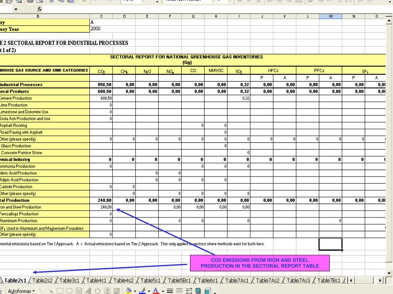Click the Asphalt Roofing row label
393x294 pixels.
click(13, 126)
